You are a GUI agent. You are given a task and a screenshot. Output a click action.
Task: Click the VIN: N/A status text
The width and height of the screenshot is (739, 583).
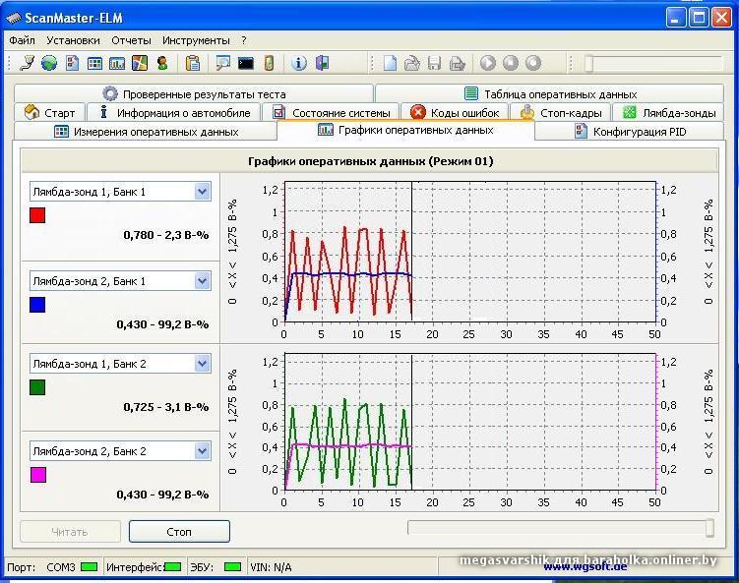click(271, 567)
